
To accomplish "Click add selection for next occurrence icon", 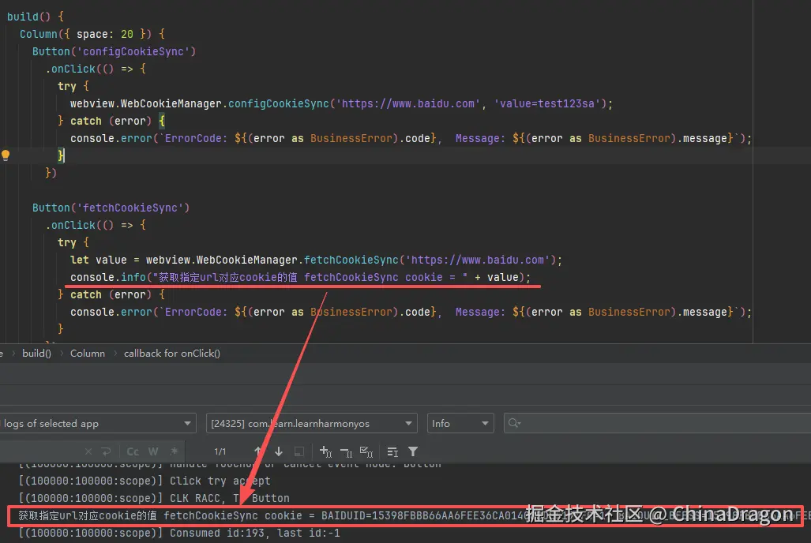I will (x=325, y=451).
